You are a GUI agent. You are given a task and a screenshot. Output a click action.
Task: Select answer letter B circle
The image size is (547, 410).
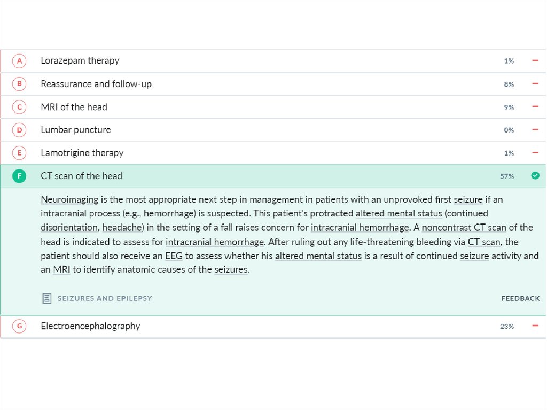(19, 84)
